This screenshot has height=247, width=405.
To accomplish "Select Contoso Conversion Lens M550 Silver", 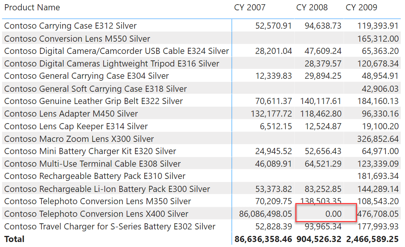I will coord(77,39).
